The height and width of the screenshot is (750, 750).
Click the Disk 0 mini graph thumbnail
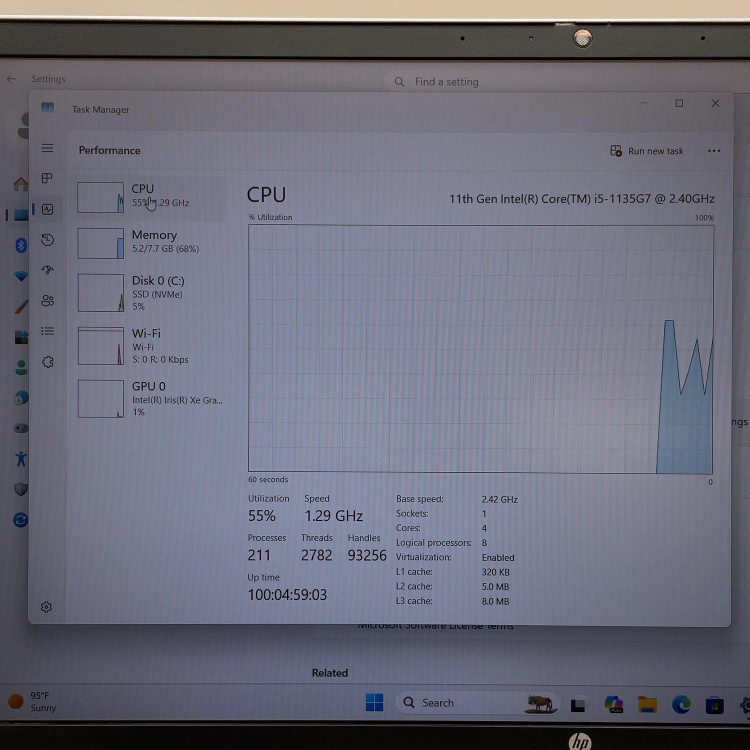100,293
